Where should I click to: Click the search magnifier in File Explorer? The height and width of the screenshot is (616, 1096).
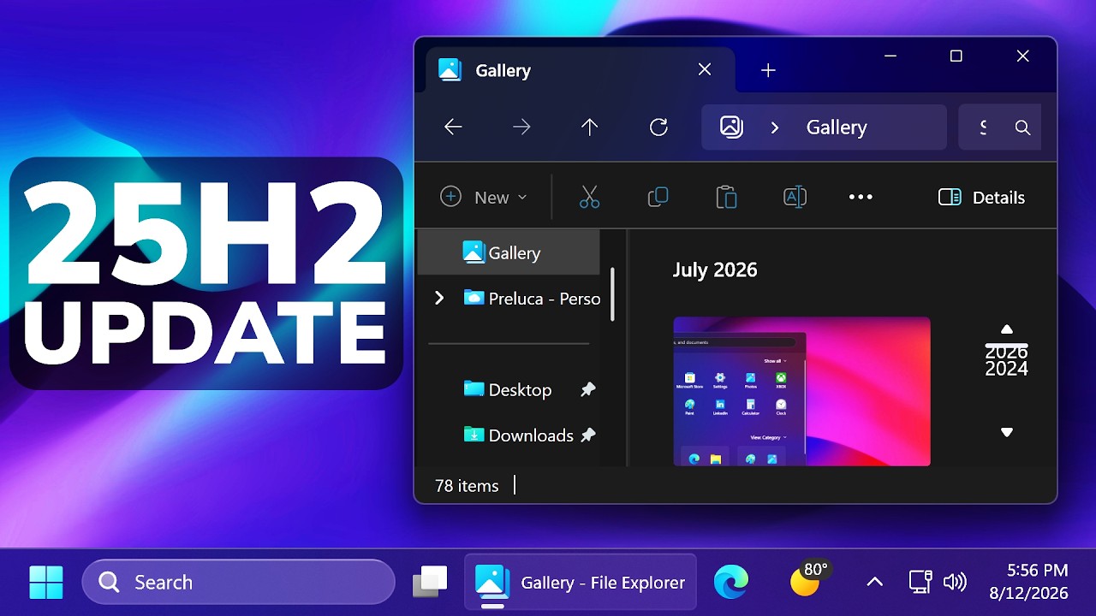pos(1022,127)
